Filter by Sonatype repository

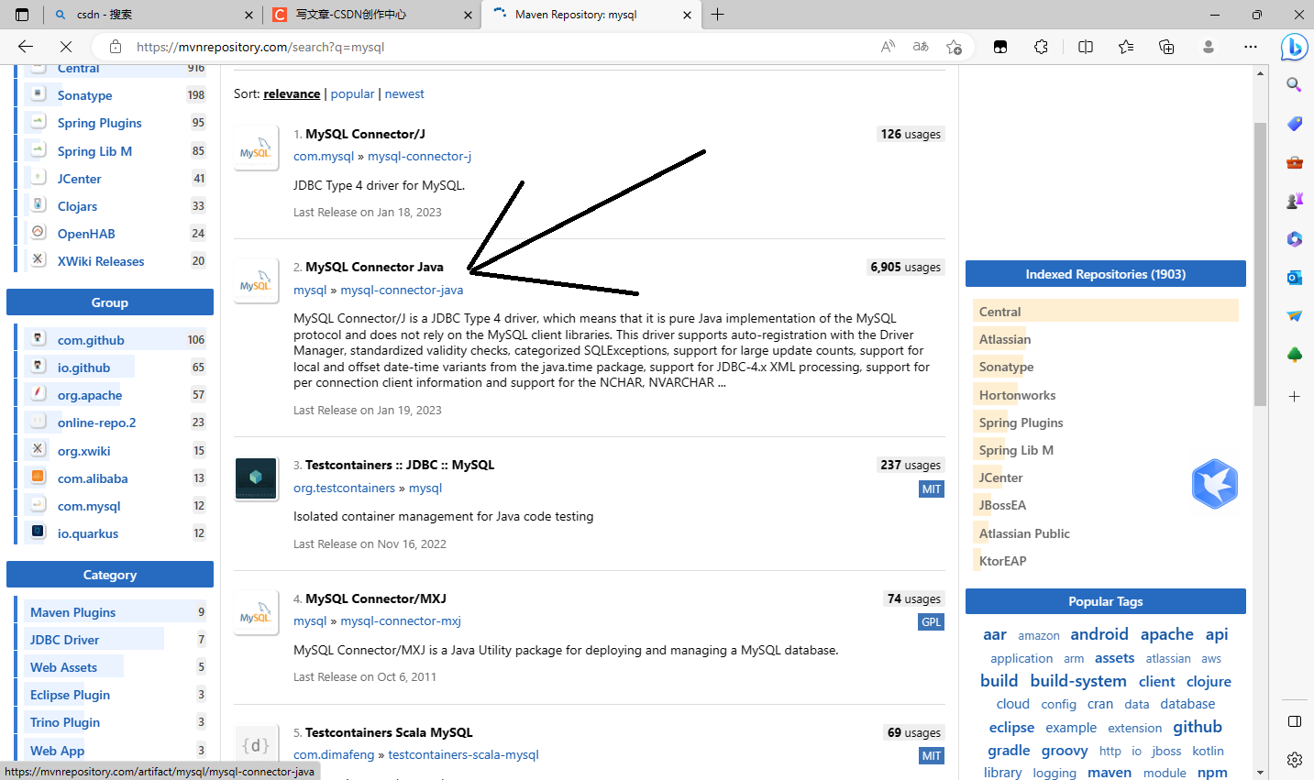pyautogui.click(x=84, y=95)
